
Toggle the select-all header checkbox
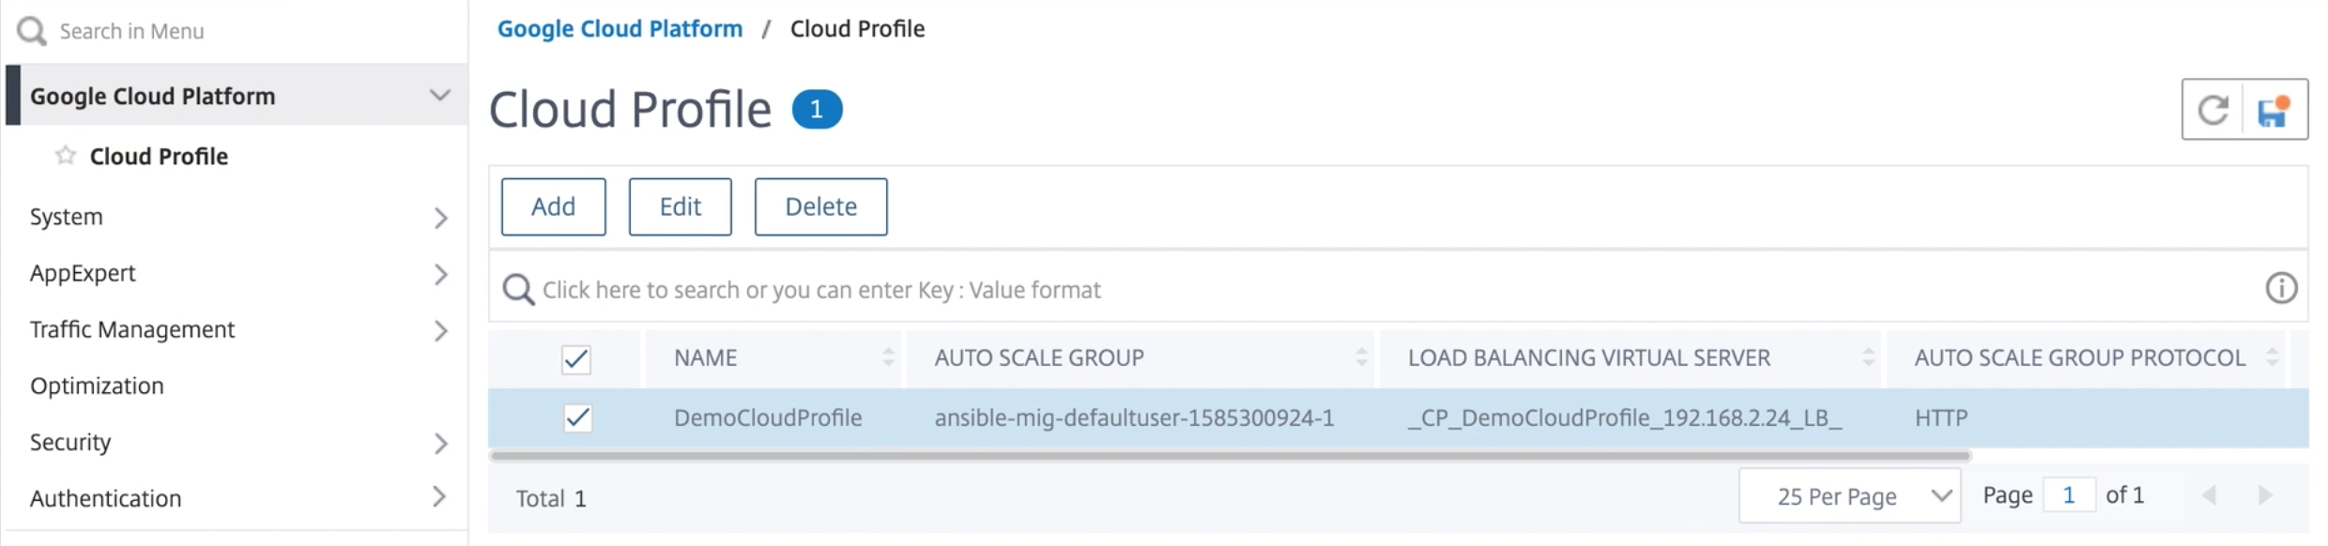[x=575, y=358]
